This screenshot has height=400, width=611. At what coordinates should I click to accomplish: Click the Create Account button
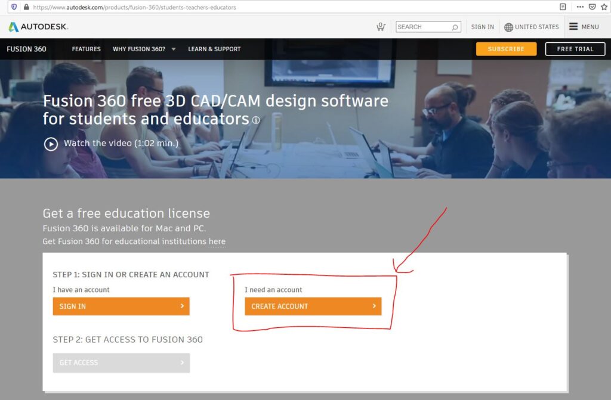[313, 306]
